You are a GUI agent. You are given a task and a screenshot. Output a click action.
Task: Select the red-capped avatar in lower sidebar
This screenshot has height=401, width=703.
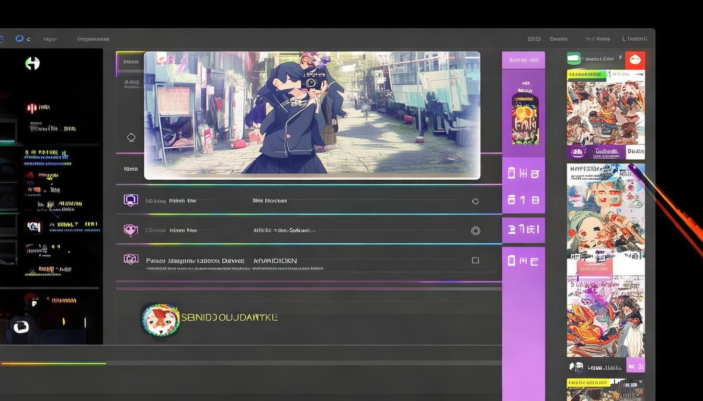coord(31,301)
